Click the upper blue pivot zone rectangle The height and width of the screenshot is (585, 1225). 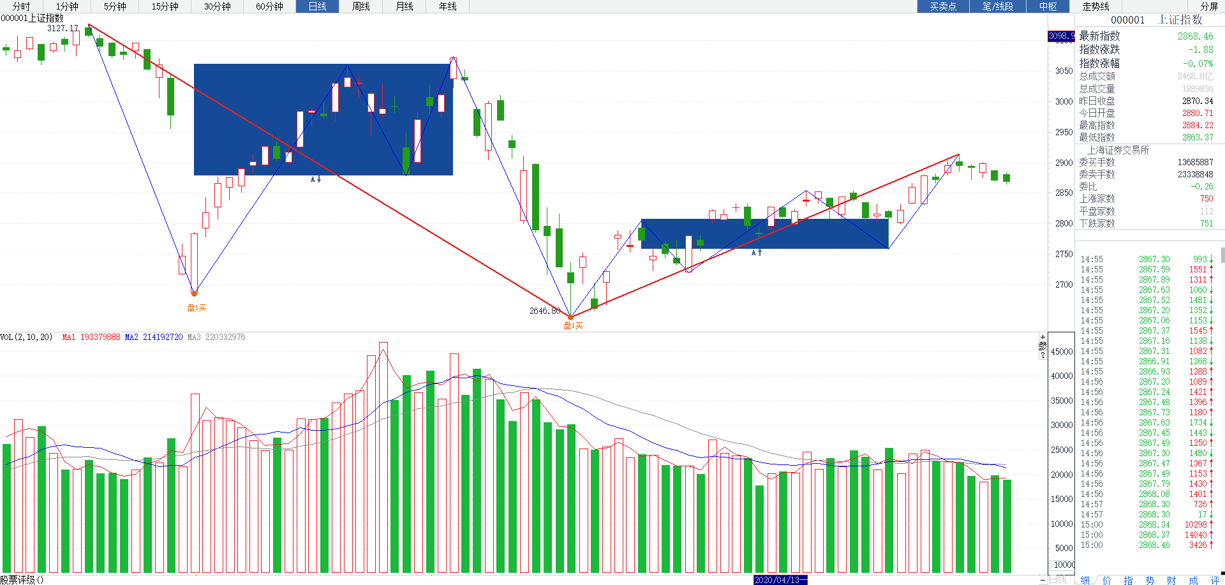323,119
